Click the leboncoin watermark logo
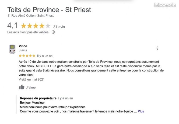 [x=165, y=5]
